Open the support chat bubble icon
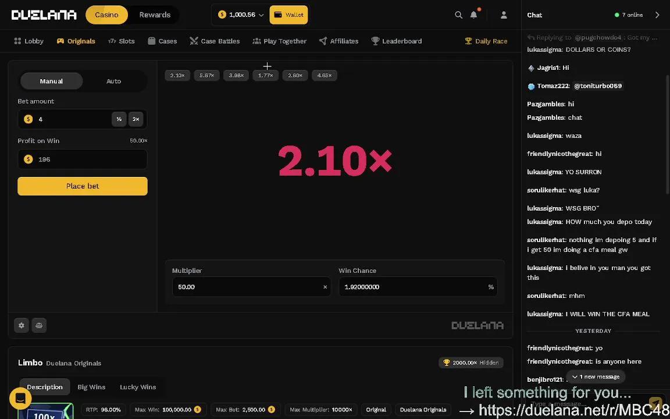The height and width of the screenshot is (419, 670). coord(20,399)
